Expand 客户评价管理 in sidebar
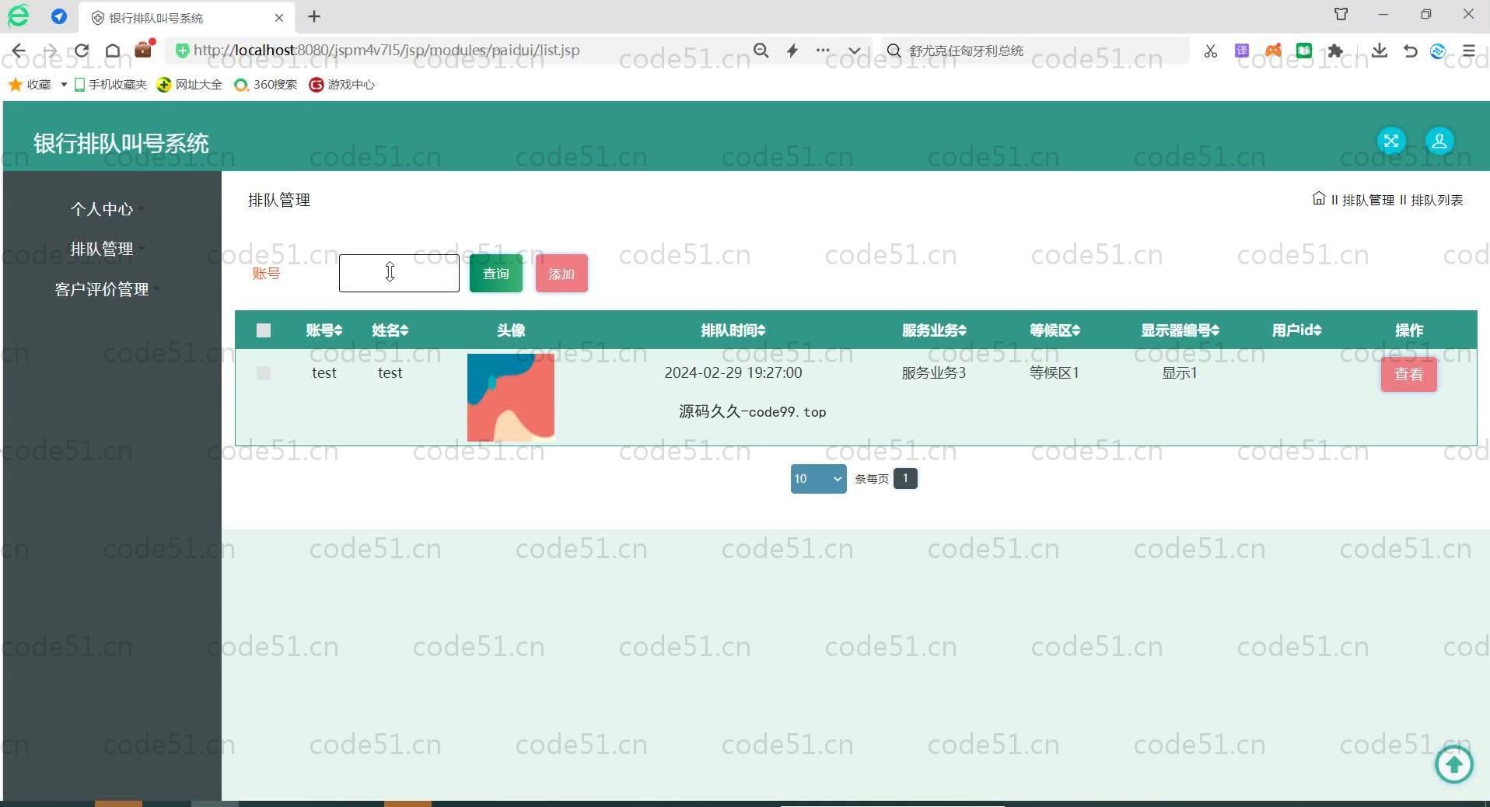The image size is (1490, 807). (x=102, y=289)
